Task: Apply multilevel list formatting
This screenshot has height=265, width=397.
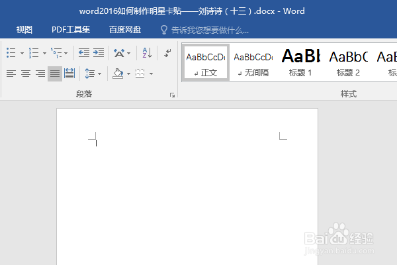Action: click(x=56, y=53)
